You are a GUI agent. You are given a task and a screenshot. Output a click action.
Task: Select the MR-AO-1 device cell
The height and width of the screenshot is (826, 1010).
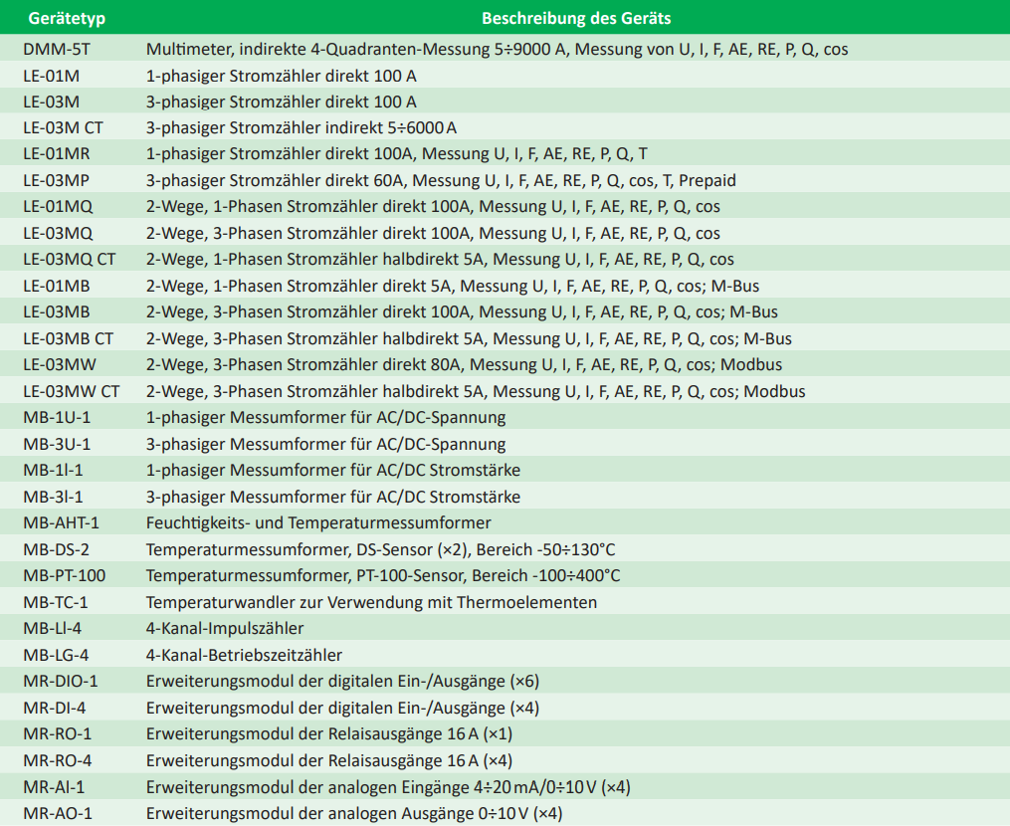(x=58, y=814)
